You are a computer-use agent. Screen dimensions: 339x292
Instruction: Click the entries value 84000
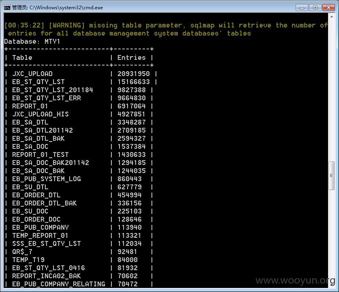pos(127,260)
